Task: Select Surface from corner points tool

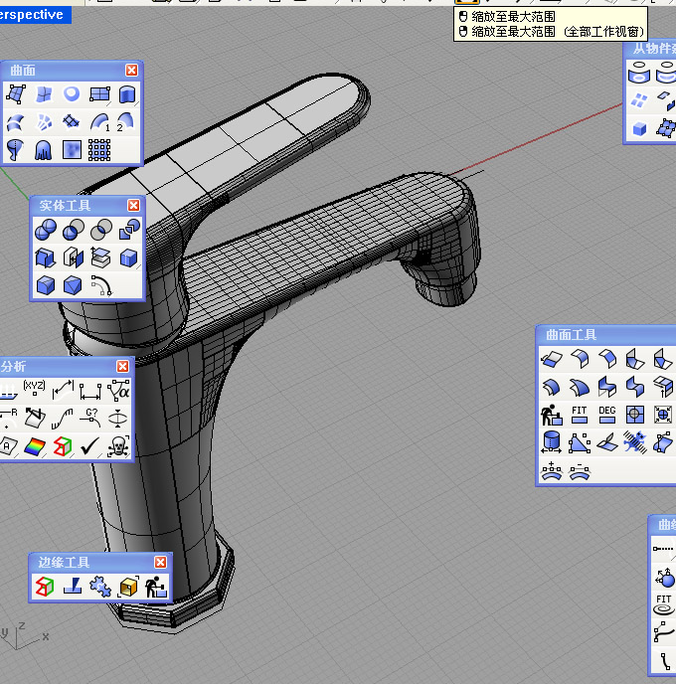Action: point(16,94)
